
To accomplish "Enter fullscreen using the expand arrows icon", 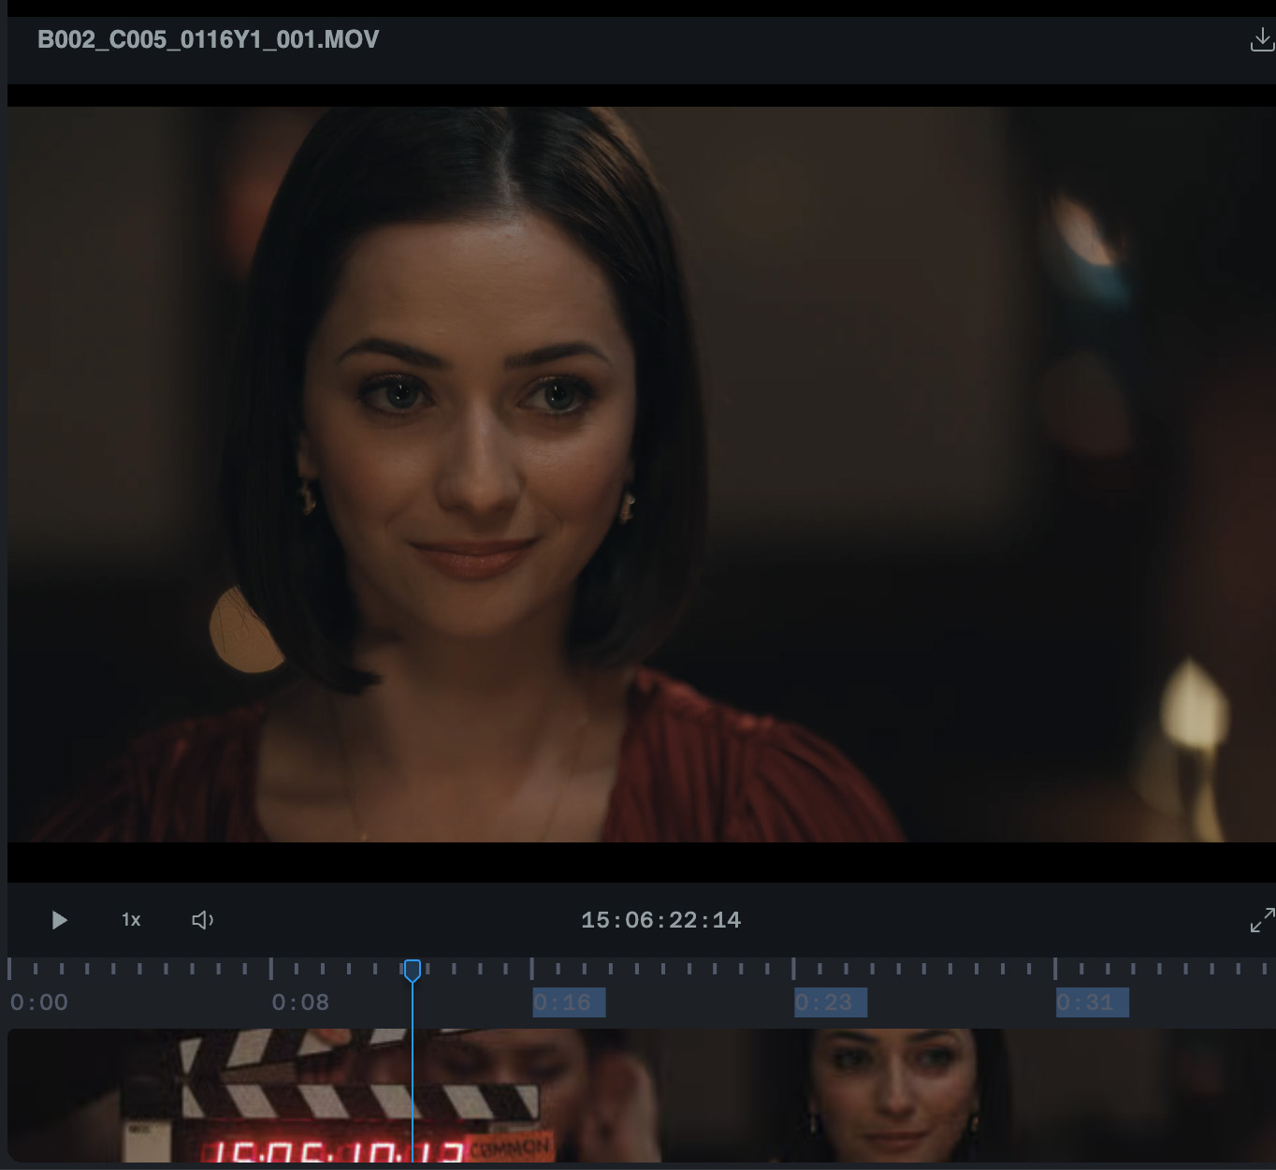I will pyautogui.click(x=1261, y=920).
